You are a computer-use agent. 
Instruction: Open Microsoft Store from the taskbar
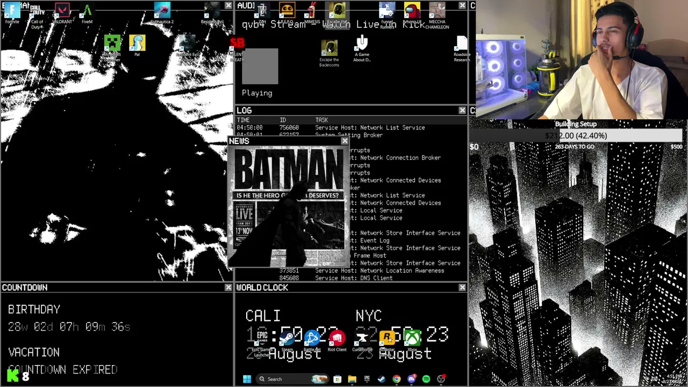(338, 379)
